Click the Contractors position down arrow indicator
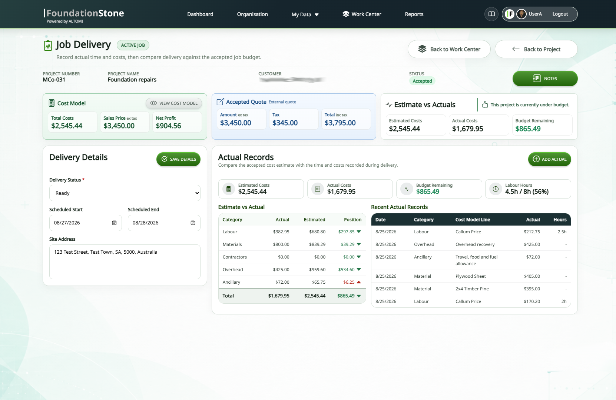 click(x=359, y=257)
